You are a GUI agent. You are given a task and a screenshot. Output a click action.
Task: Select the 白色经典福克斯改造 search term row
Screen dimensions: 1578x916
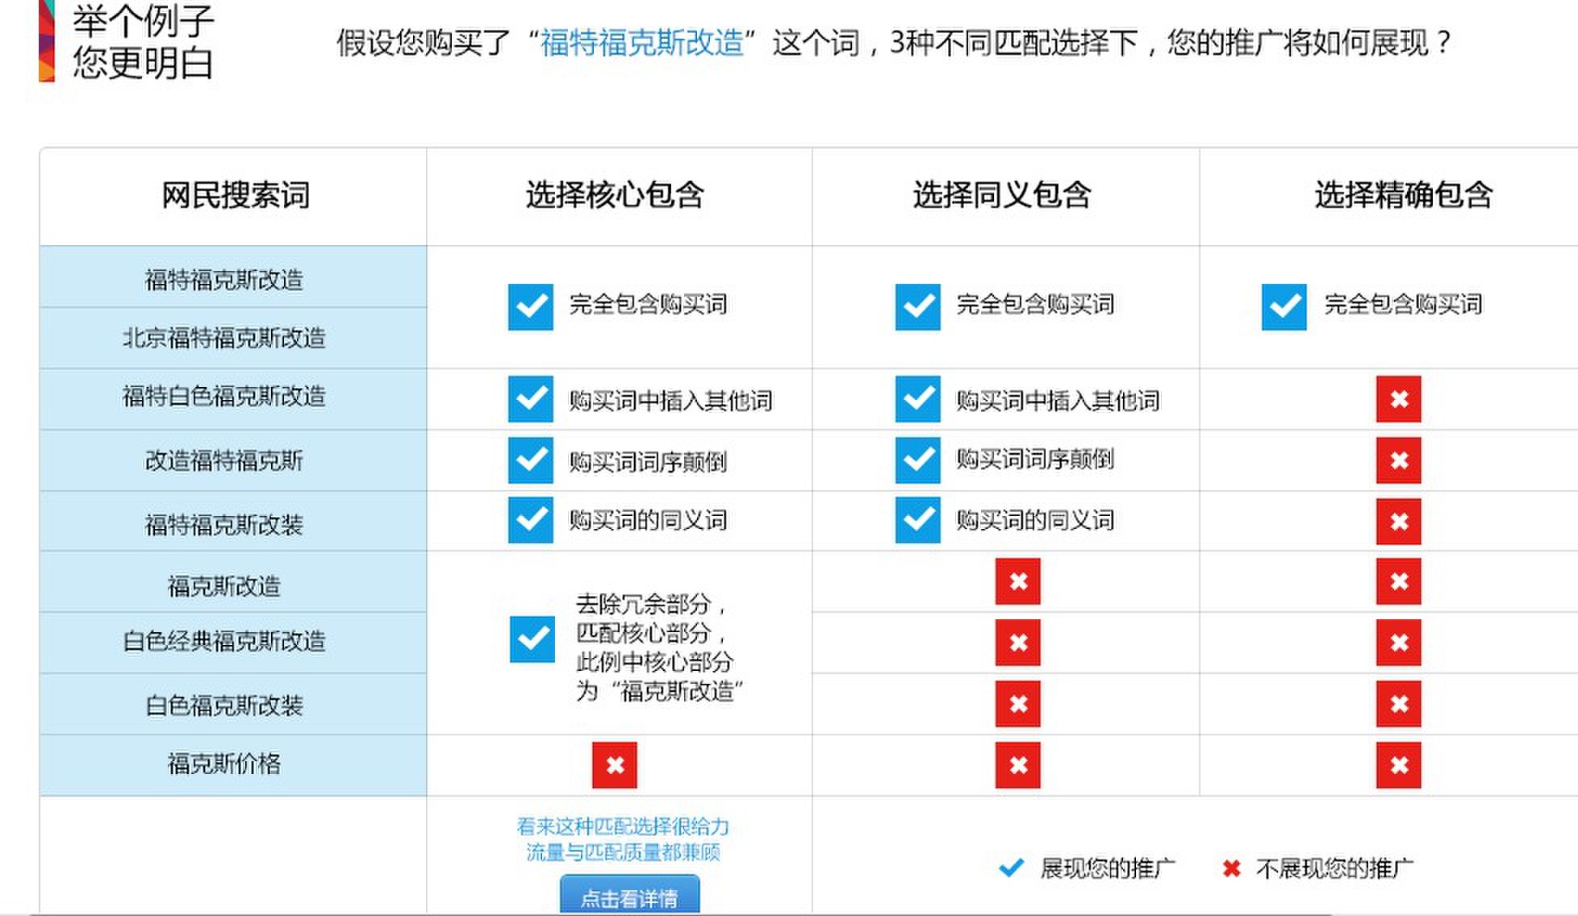(x=232, y=643)
